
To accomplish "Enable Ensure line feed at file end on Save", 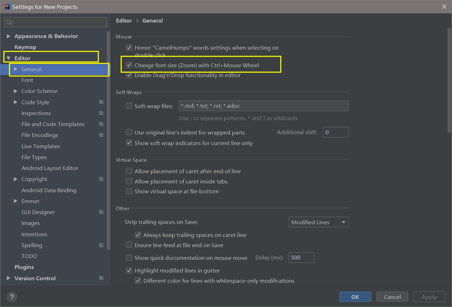I will (x=129, y=245).
